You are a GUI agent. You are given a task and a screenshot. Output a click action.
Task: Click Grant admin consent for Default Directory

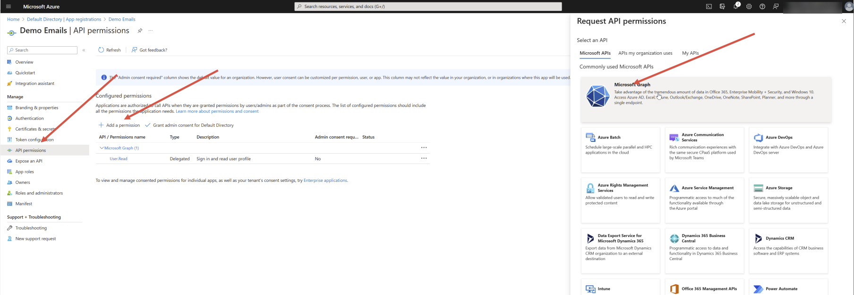click(189, 125)
